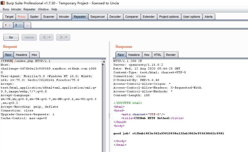The image size is (248, 152).
Task: Click the Cache-Control: max-age=0 line
Action: 24,118
